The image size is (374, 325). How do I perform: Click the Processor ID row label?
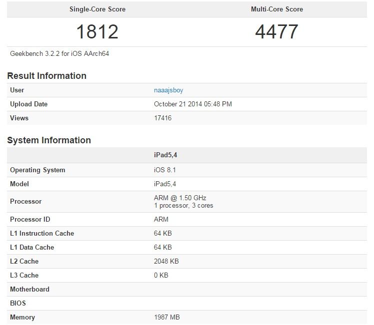point(30,220)
